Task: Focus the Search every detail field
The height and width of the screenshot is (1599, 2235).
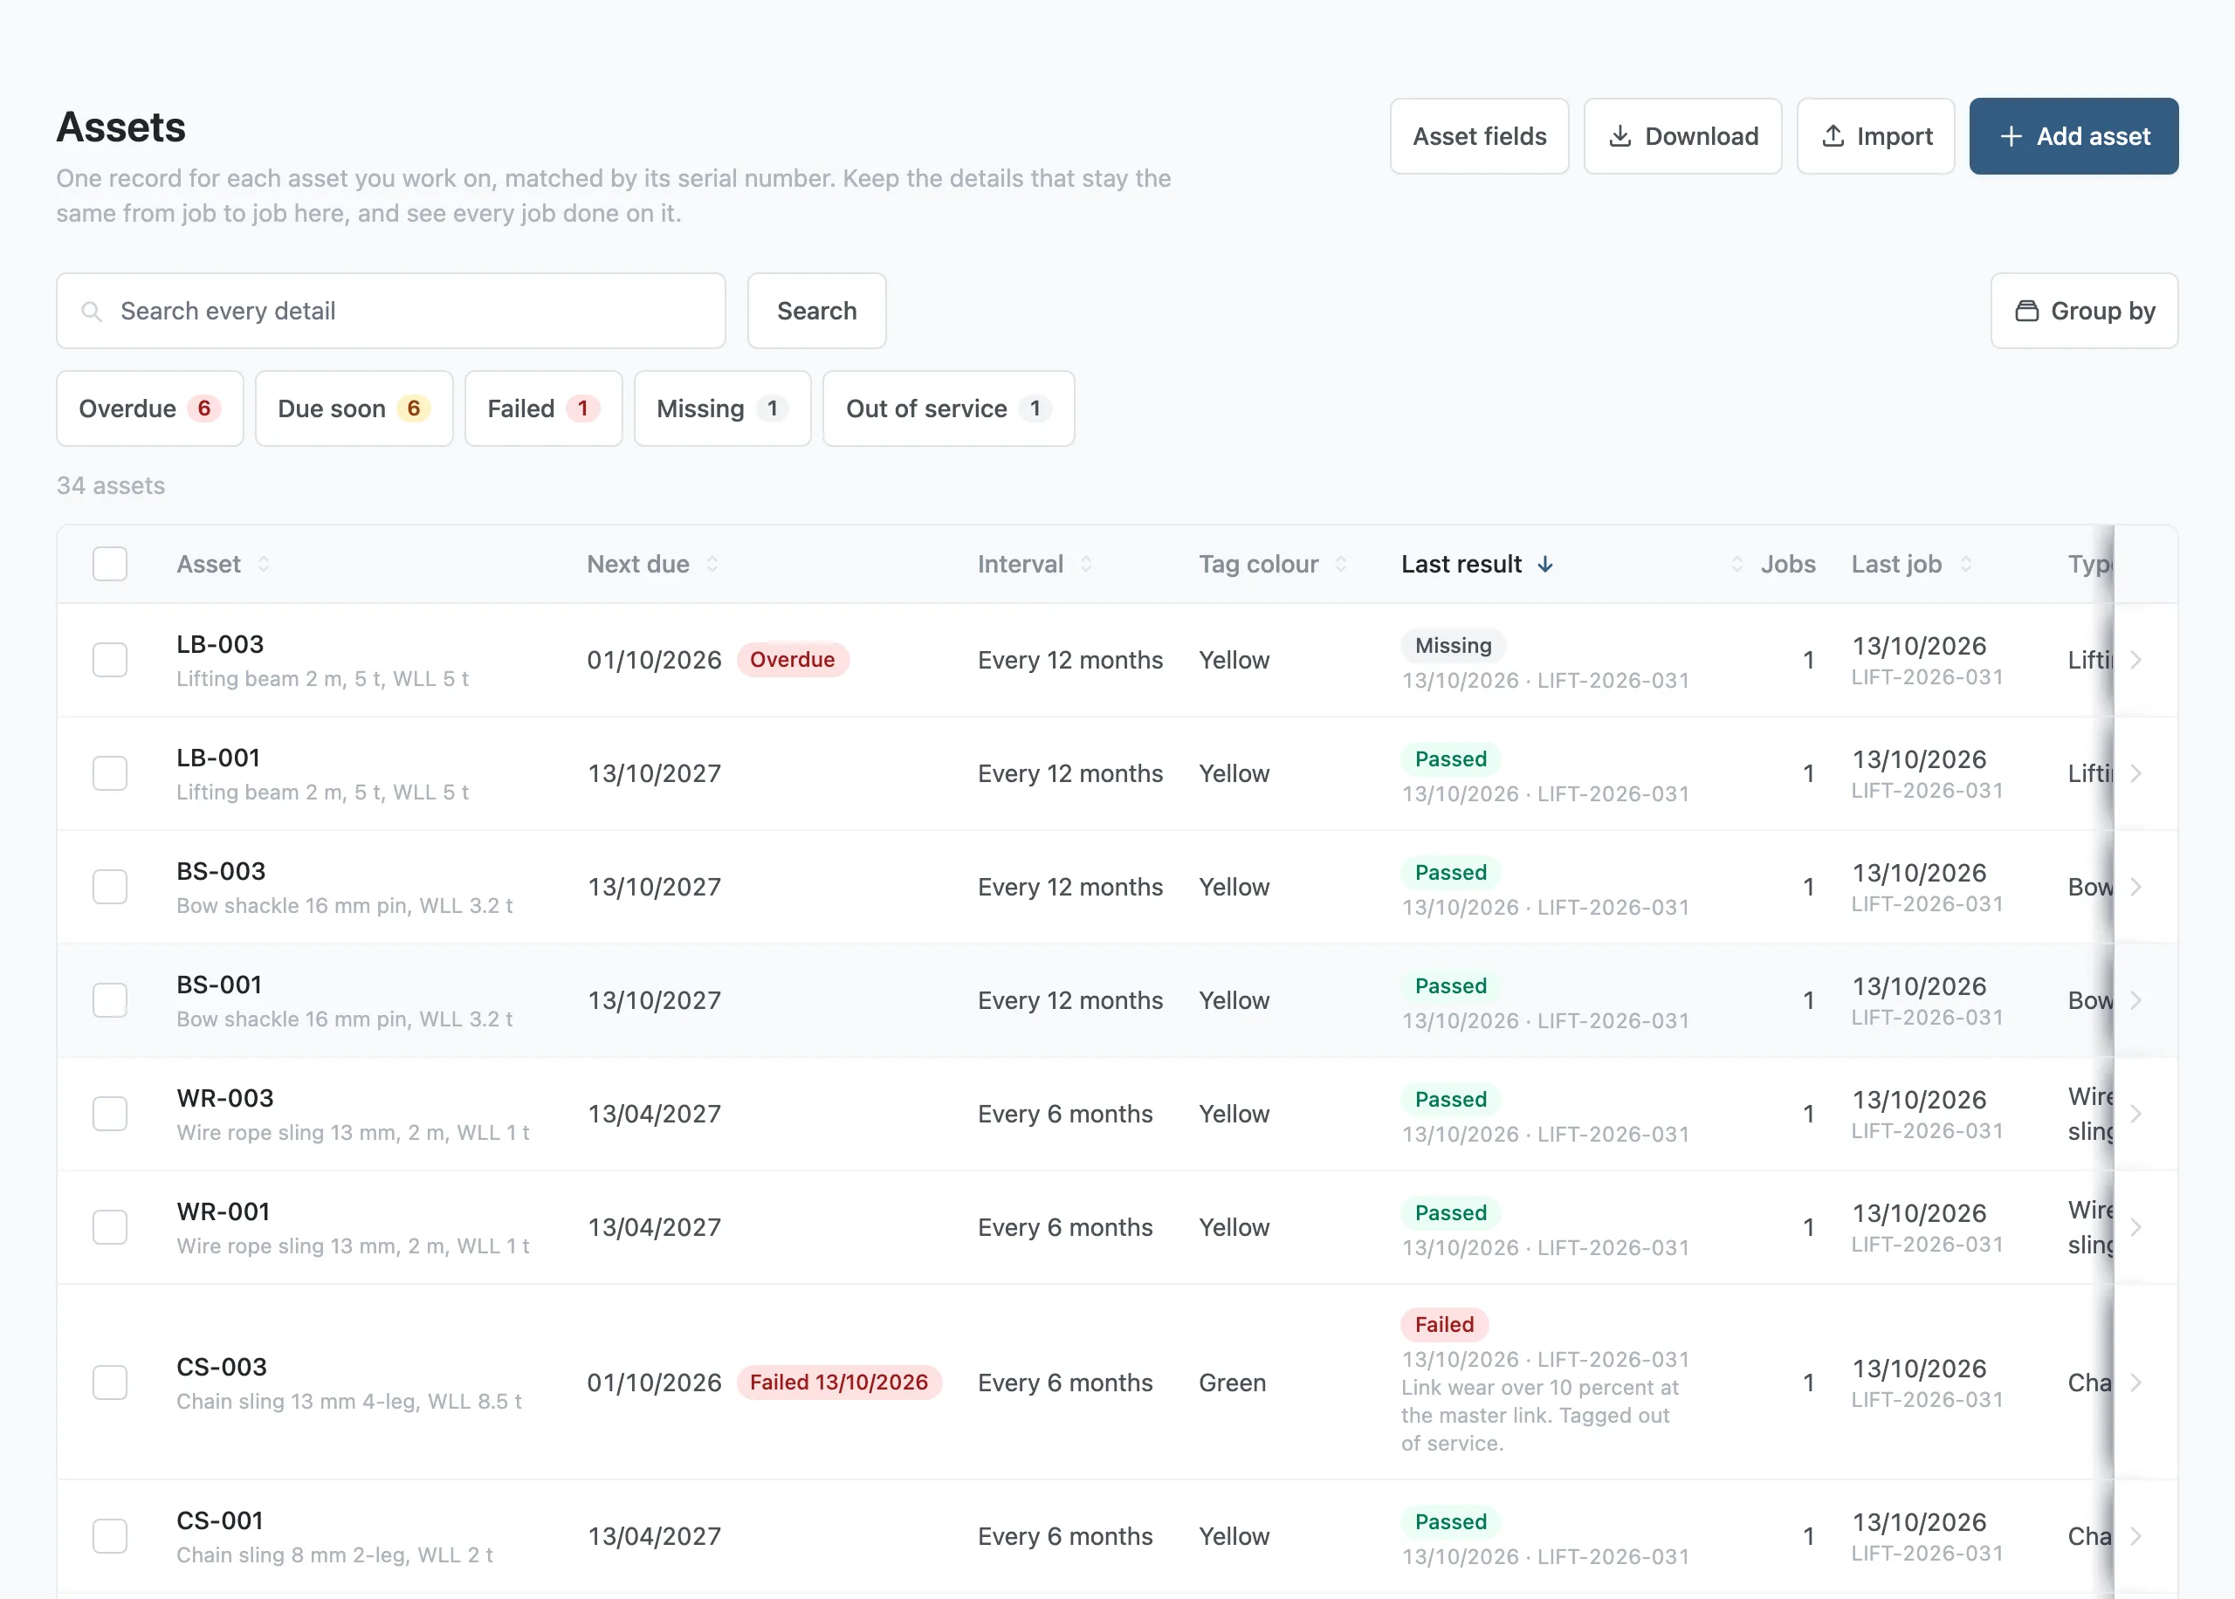Action: [391, 311]
